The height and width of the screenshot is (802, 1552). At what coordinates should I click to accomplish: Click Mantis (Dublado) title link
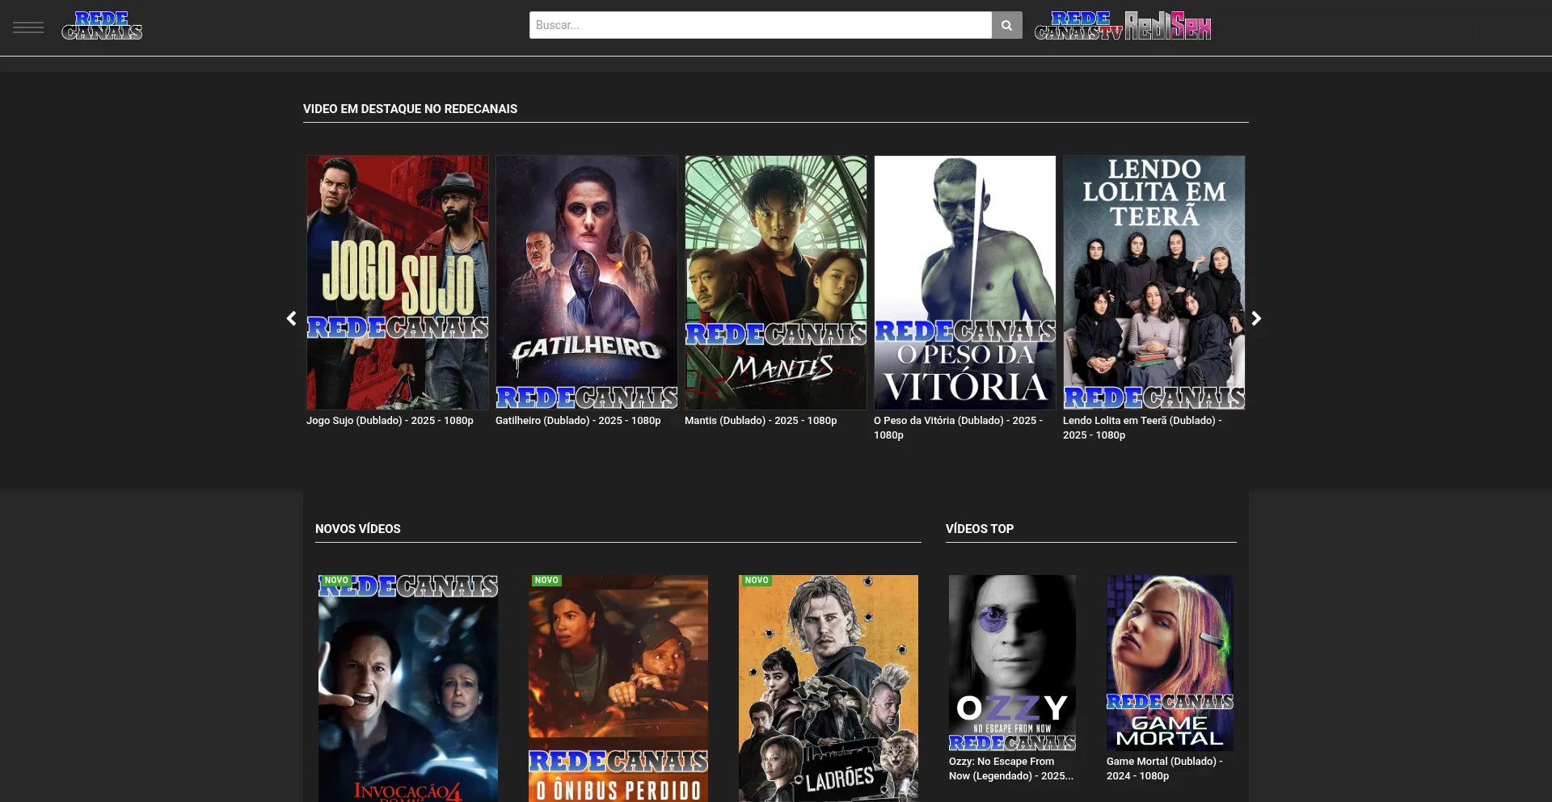tap(761, 421)
